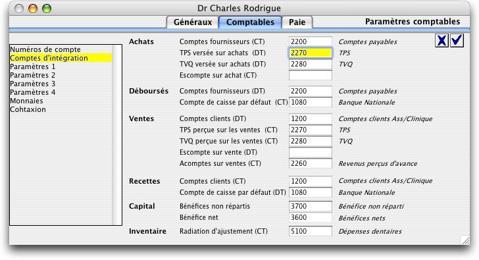Click the Acomptes sur ventes field
Viewport: 479px width, 260px height.
click(311, 163)
